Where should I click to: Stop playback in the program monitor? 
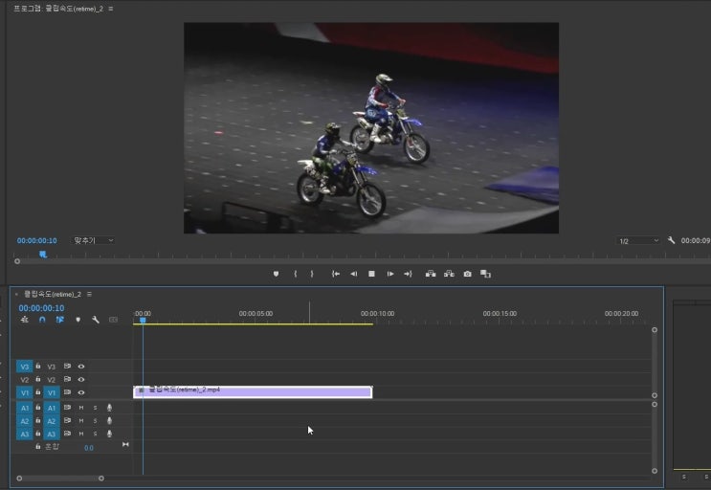coord(371,274)
